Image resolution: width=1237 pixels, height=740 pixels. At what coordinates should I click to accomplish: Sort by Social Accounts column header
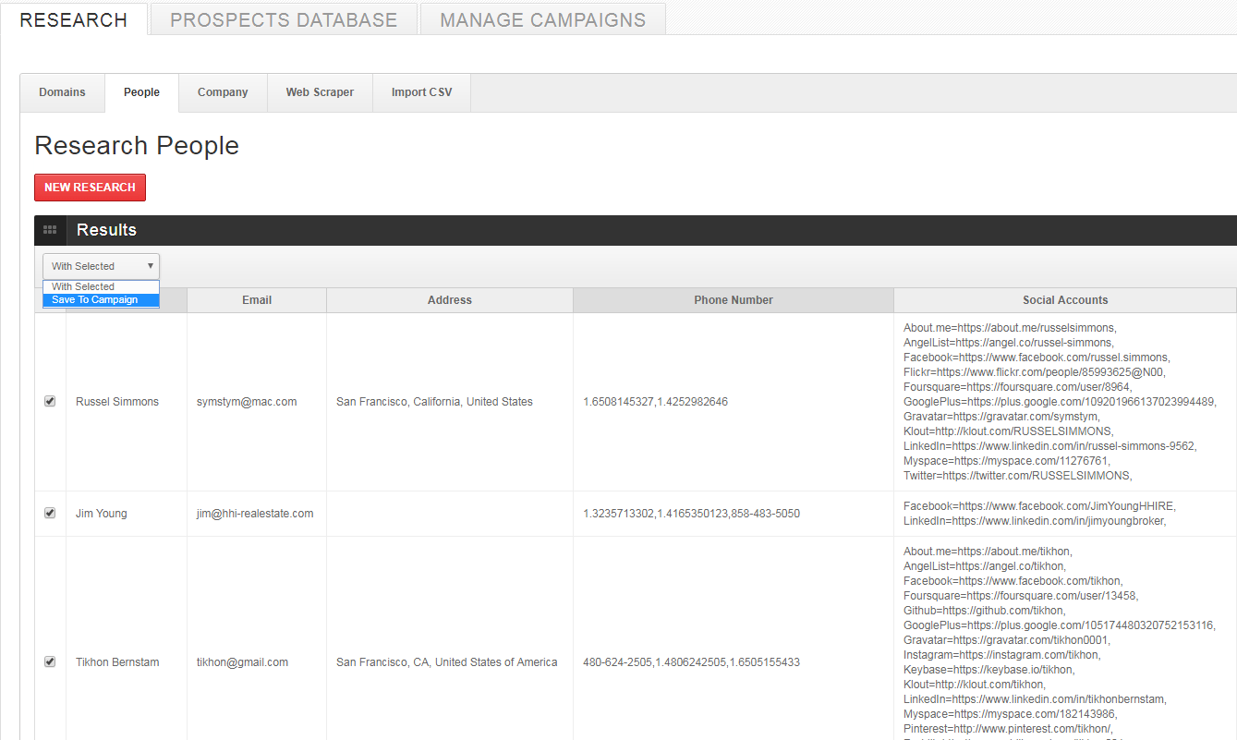1065,300
